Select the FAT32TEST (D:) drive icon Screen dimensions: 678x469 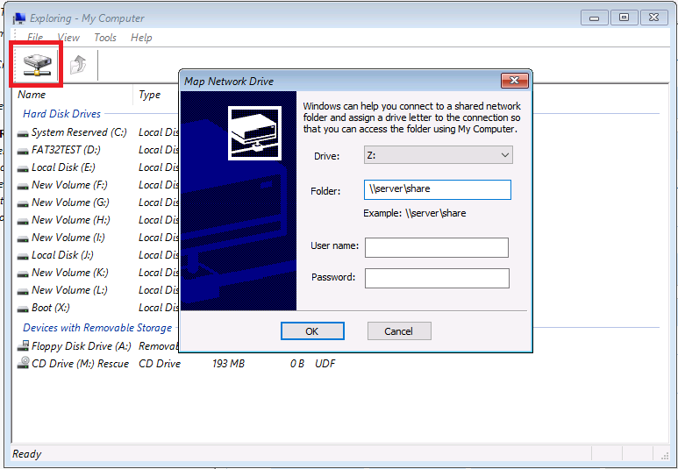point(23,150)
